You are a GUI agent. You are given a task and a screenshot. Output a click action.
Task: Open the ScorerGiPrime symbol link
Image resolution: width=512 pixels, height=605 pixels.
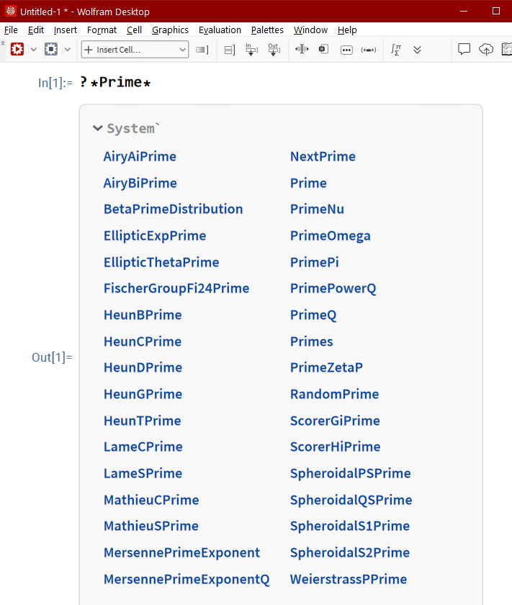tap(335, 421)
